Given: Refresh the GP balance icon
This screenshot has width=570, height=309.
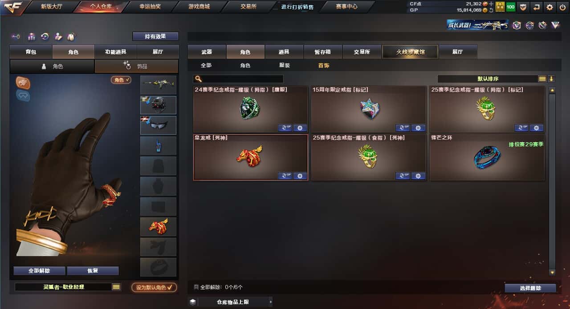Looking at the screenshot, I should [x=491, y=10].
